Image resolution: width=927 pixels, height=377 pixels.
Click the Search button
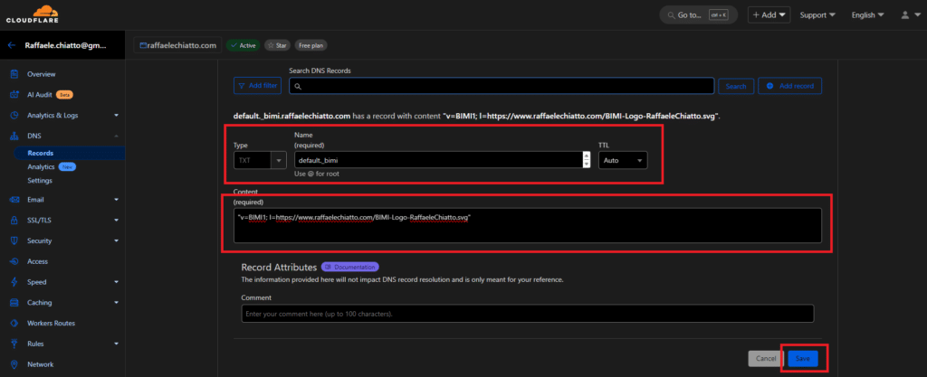(736, 86)
